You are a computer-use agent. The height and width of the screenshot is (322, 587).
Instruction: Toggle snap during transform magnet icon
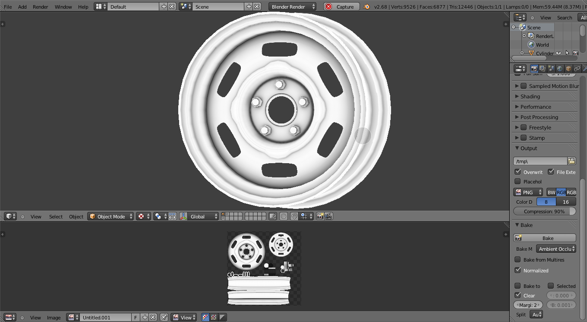(294, 216)
